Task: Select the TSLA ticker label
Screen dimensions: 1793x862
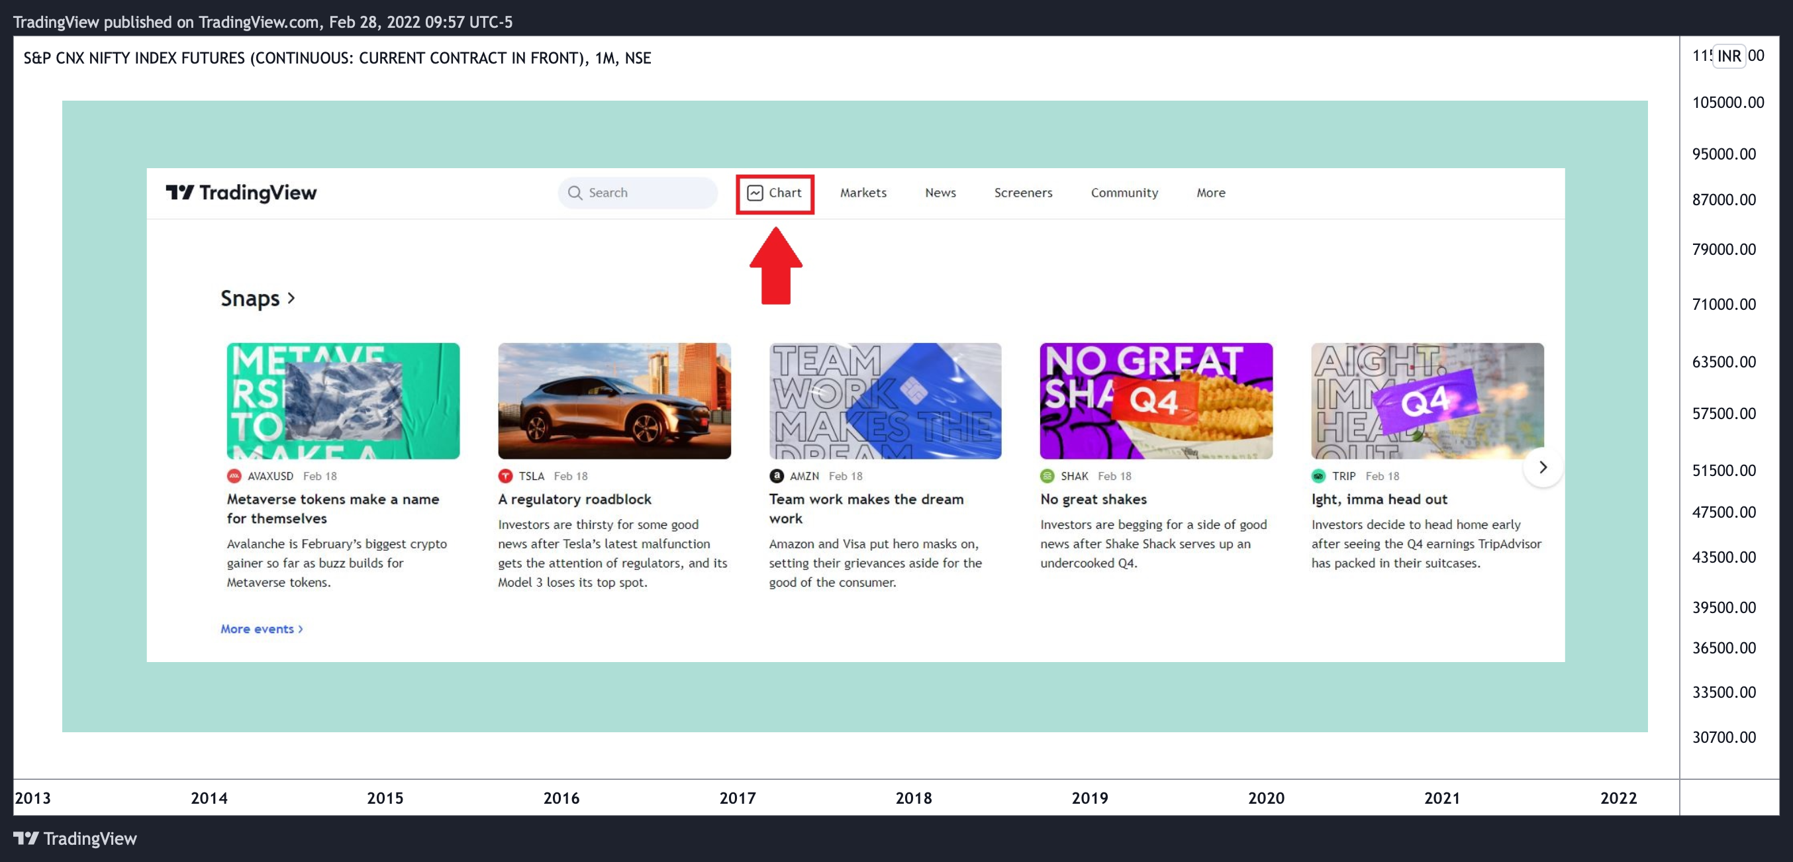Action: (531, 476)
